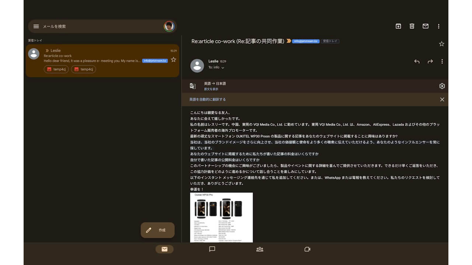Star the open conversation
This screenshot has width=472, height=265.
(441, 44)
